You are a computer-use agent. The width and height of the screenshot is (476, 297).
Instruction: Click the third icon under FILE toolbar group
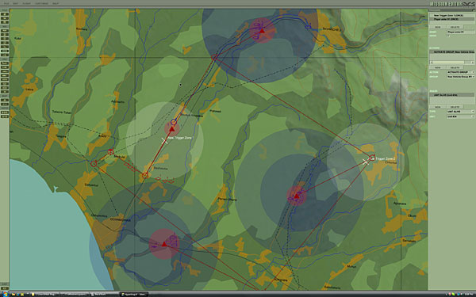5,22
